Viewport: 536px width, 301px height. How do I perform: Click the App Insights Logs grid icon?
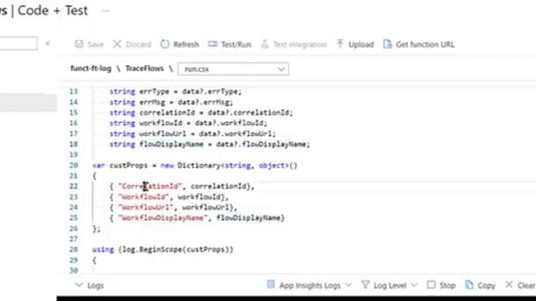point(271,284)
